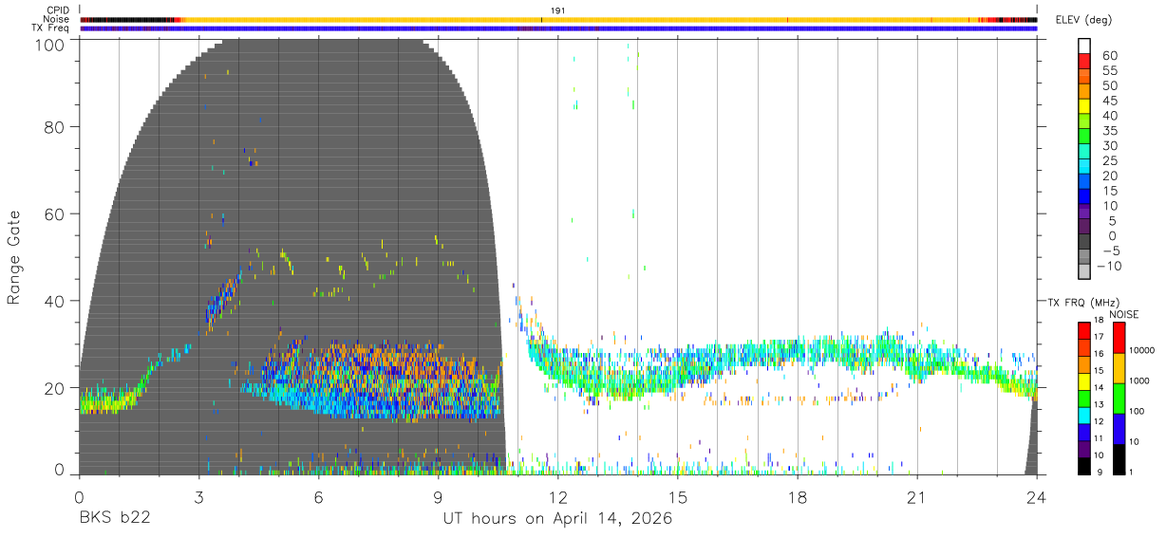Select the blue TX Freq strip above the plot
This screenshot has width=1166, height=538.
[x=558, y=28]
